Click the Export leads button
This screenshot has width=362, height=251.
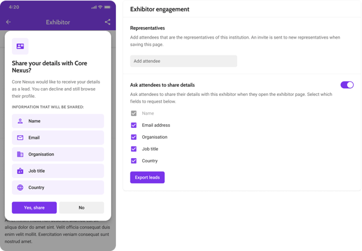[x=147, y=177]
